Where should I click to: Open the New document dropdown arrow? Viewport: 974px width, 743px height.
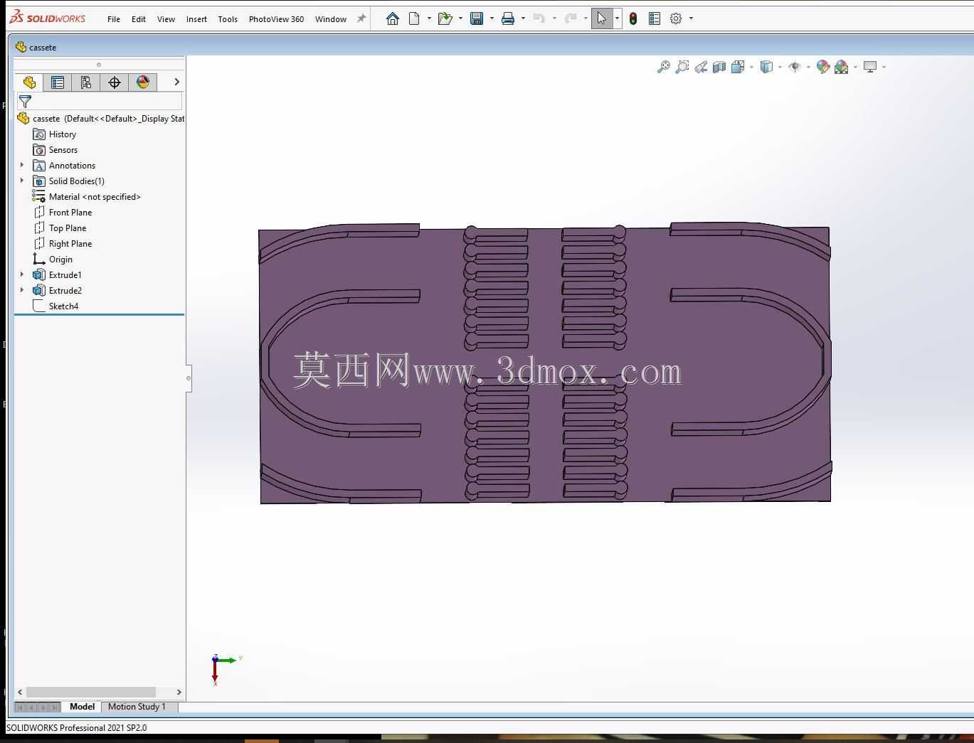(429, 18)
